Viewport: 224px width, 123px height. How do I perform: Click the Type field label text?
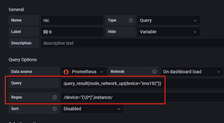coord(112,20)
